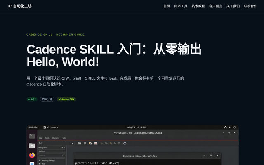264x165 pixels.
Task: Click the Virtuoso CIW tag
Action: click(66, 99)
